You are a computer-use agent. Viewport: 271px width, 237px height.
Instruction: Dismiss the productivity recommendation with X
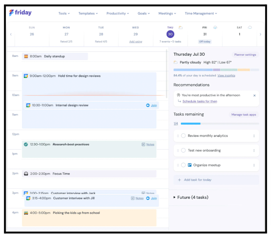click(x=254, y=96)
